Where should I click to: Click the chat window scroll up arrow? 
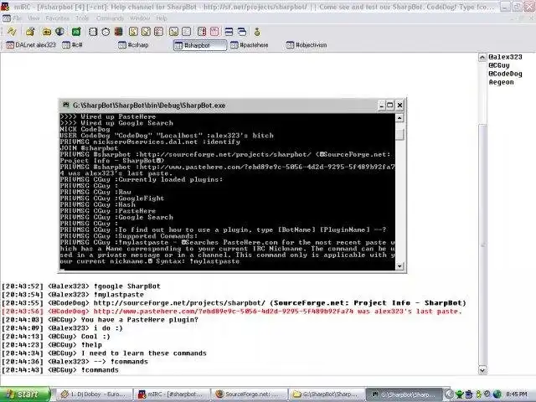(x=482, y=57)
